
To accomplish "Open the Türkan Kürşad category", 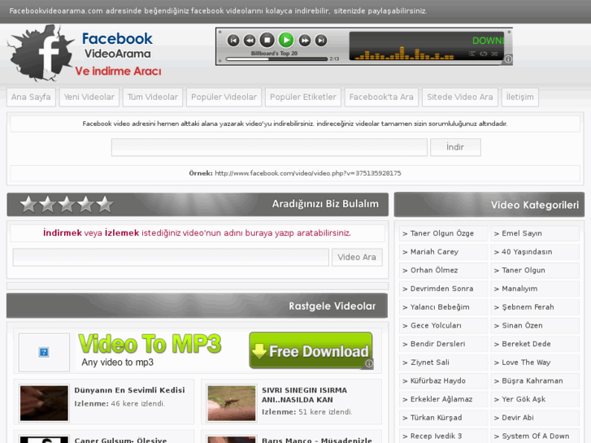I will [444, 418].
